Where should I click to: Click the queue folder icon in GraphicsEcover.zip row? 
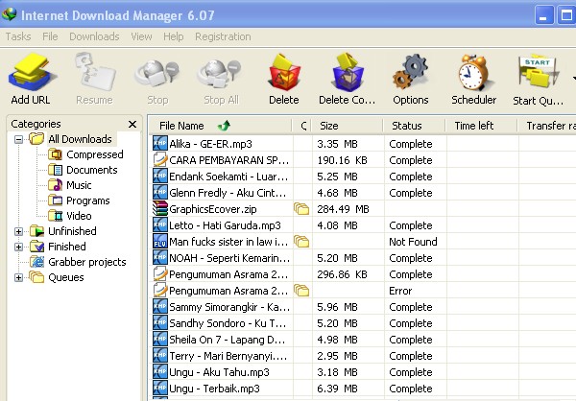(301, 208)
